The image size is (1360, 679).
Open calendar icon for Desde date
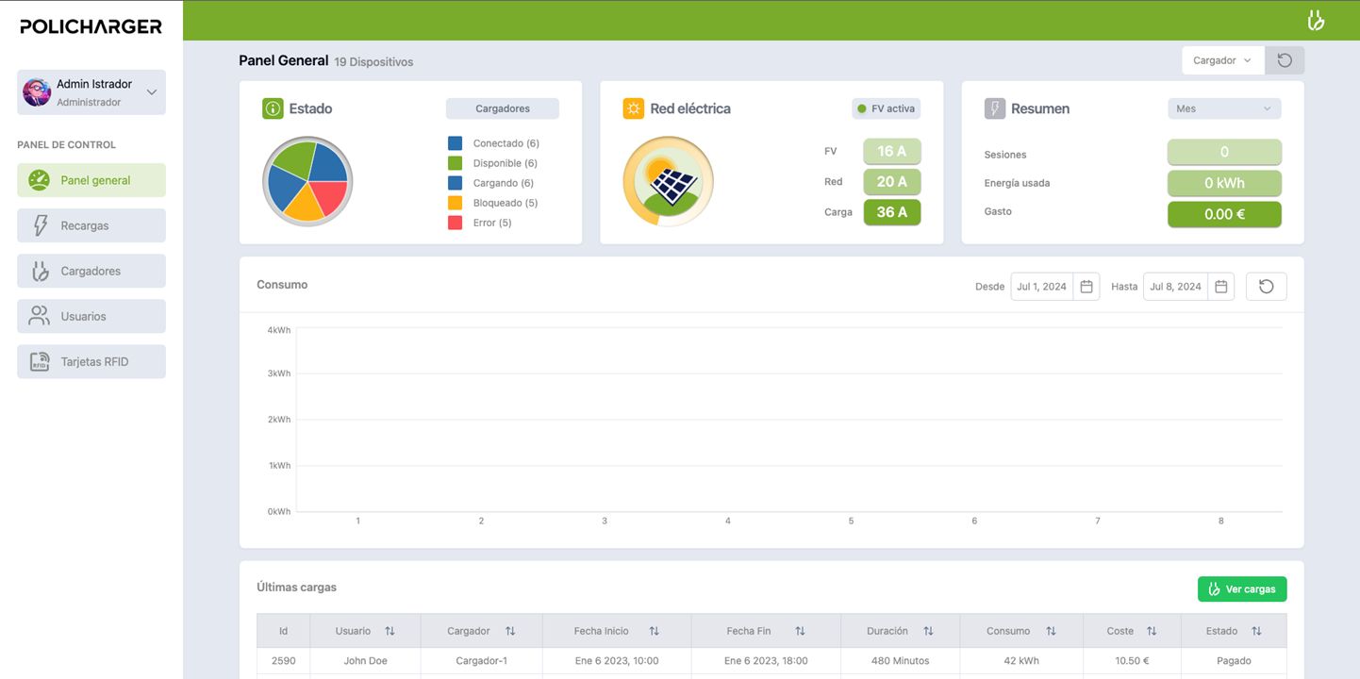pos(1086,287)
